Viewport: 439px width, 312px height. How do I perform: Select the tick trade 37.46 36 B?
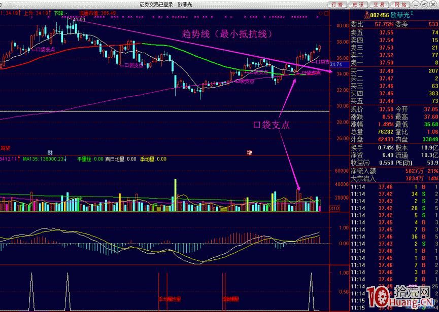coord(394,237)
